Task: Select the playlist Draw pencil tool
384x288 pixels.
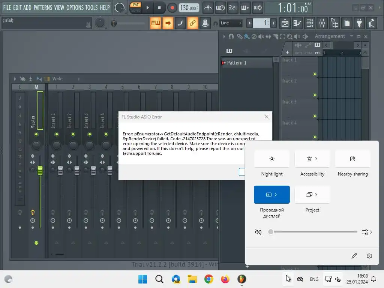Action: (x=240, y=36)
